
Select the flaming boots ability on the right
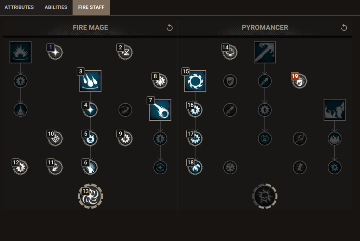tap(334, 110)
